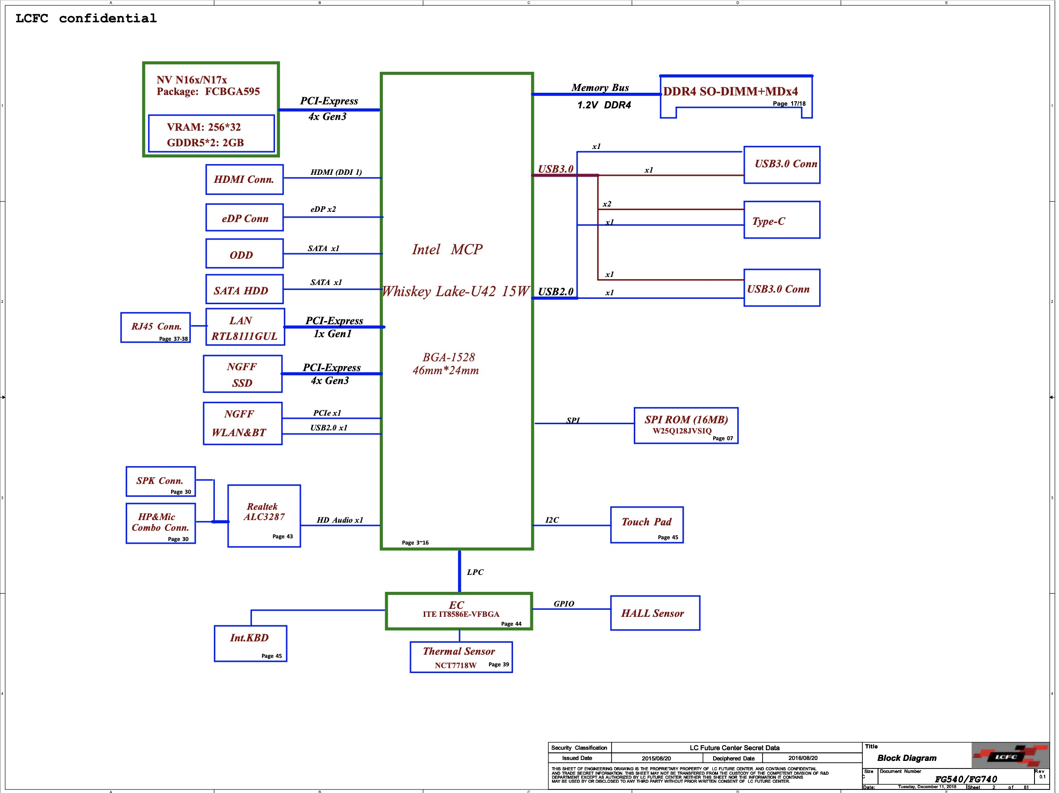Click the "VRAM: 256*32" text

pos(204,127)
